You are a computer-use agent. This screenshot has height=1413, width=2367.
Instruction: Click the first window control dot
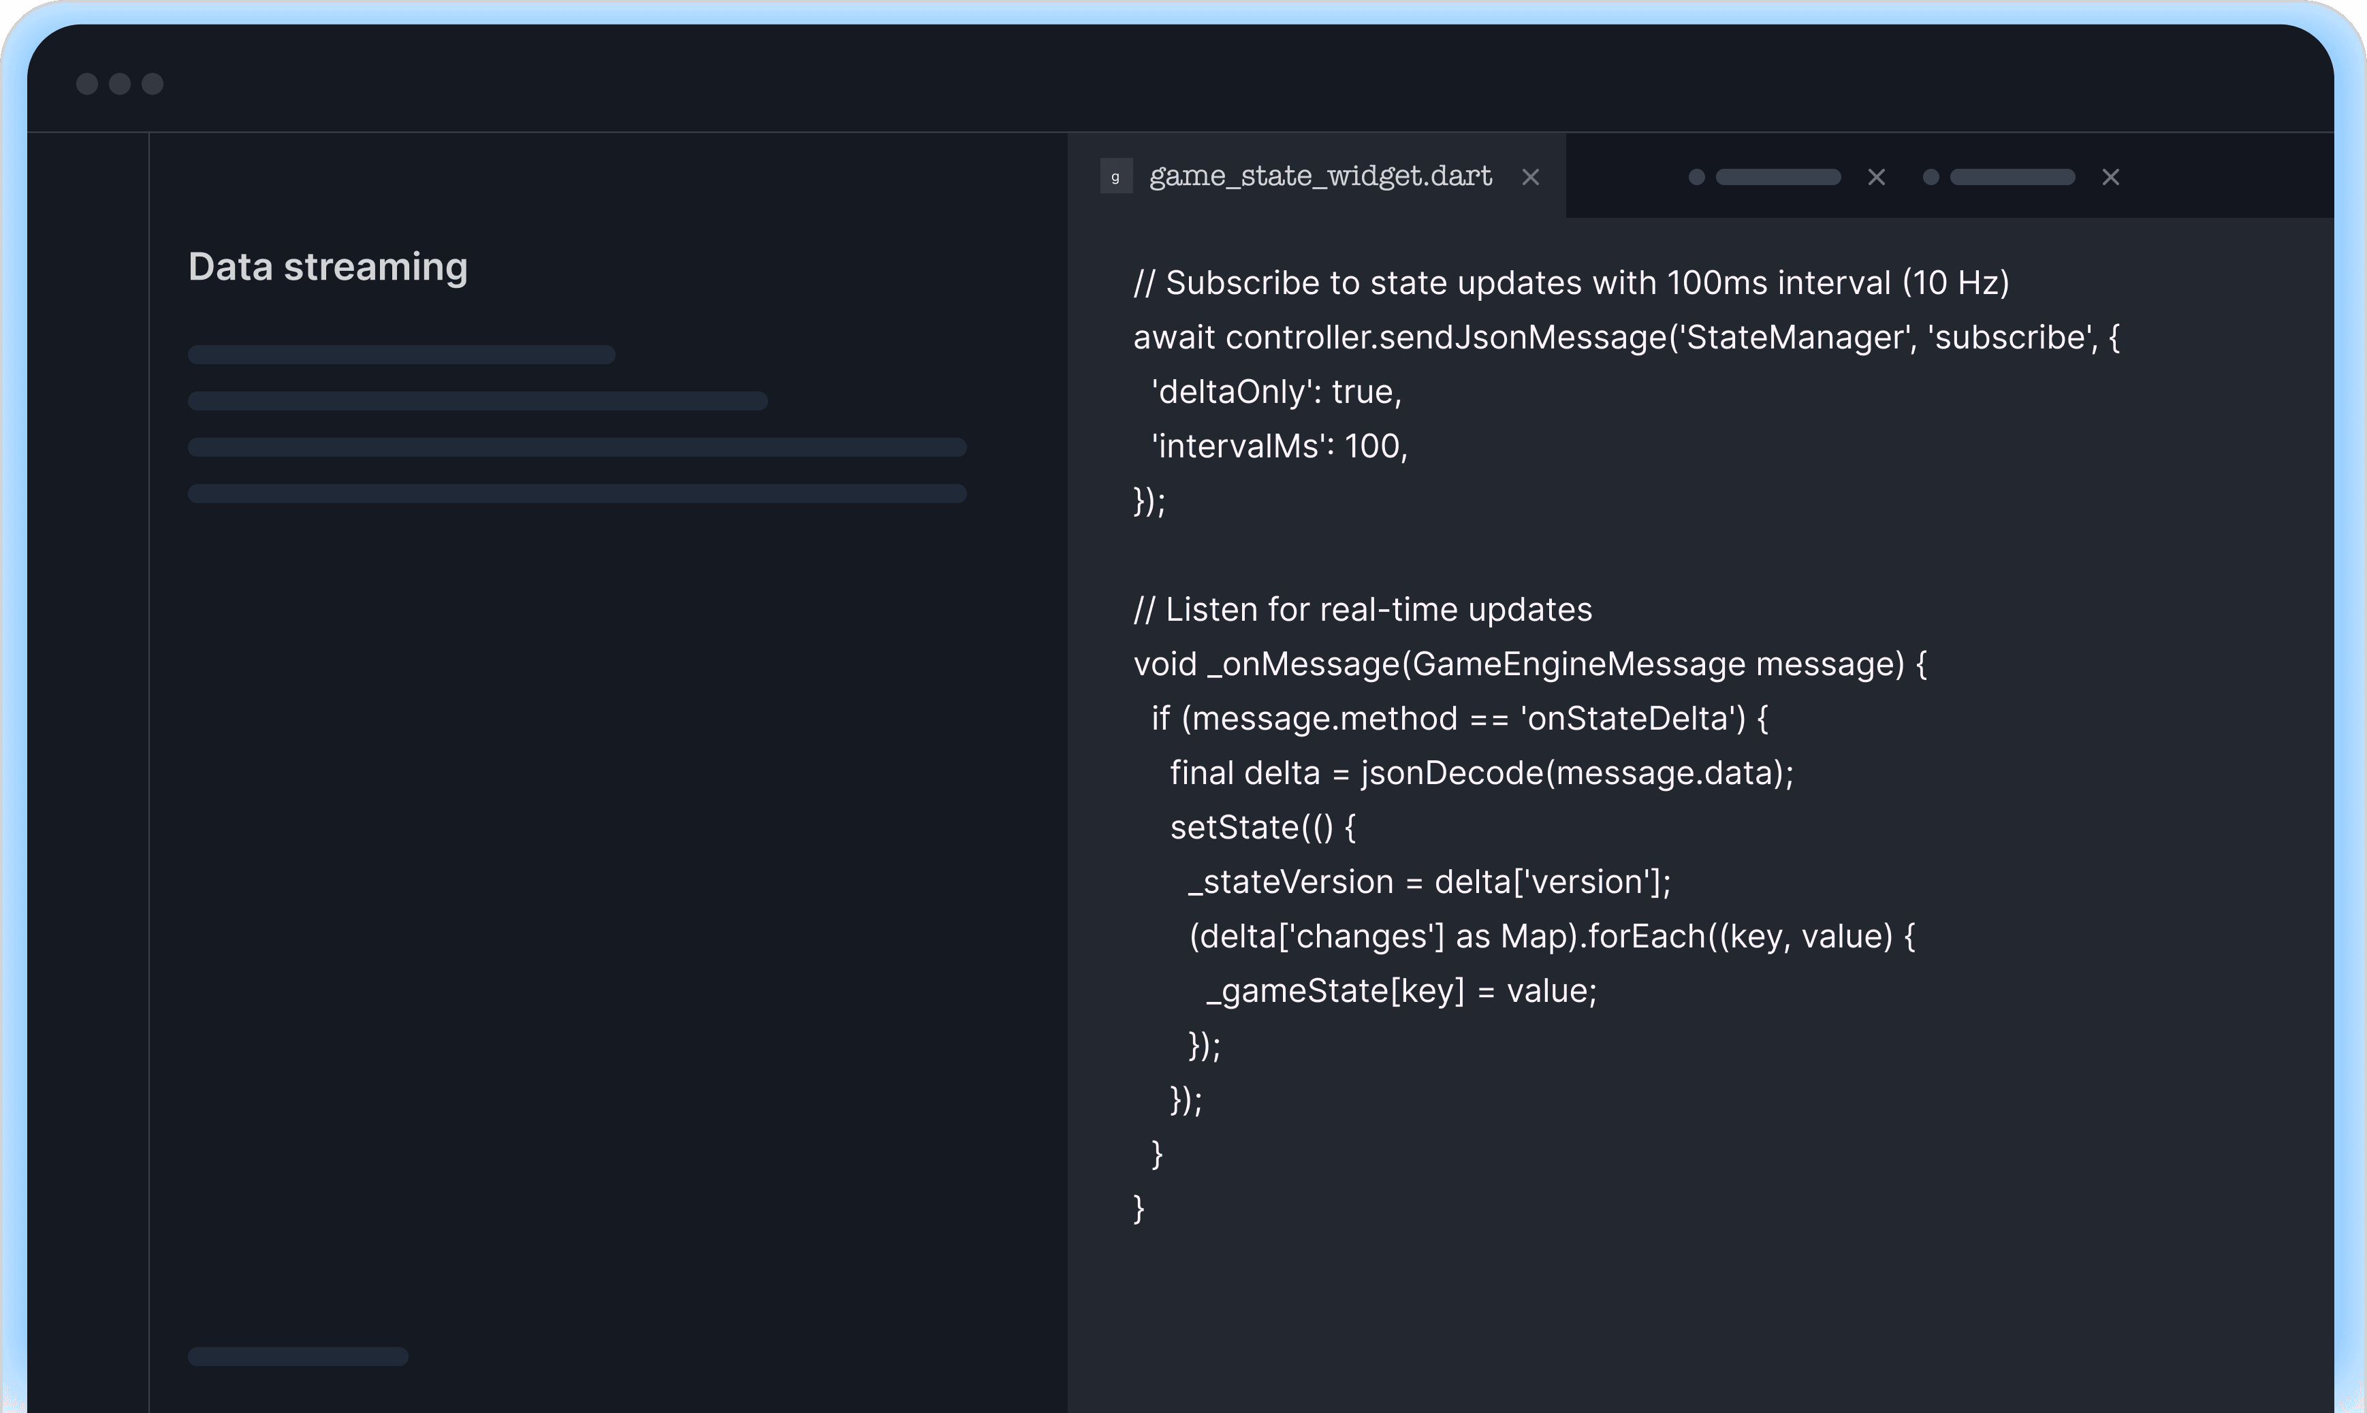[86, 84]
